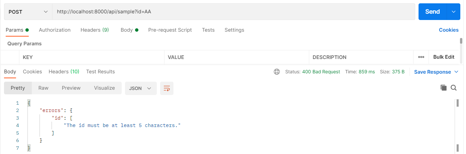Click the "id" key in response

point(58,118)
